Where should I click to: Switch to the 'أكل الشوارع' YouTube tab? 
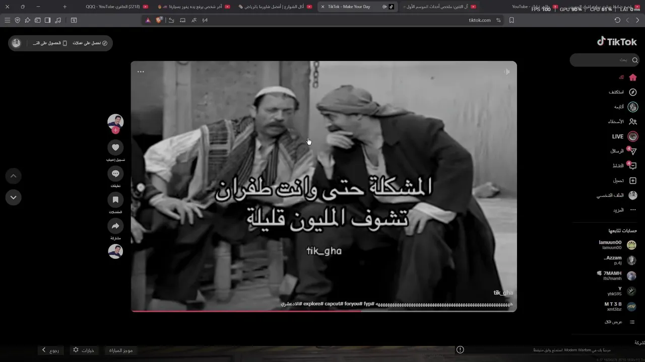coord(275,7)
